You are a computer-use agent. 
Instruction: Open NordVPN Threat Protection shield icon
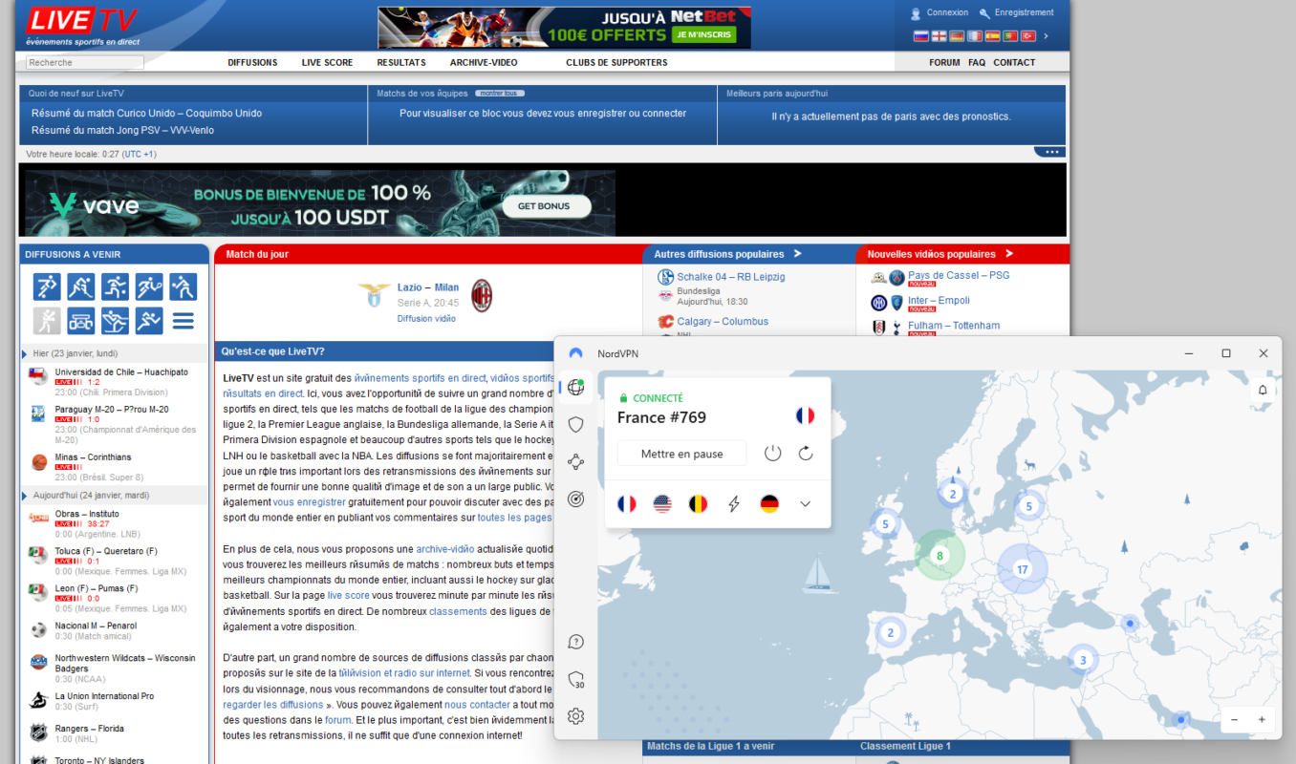(x=575, y=424)
